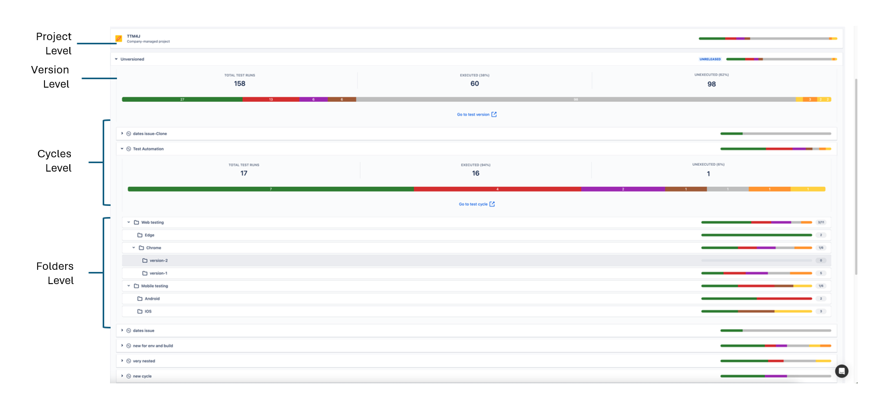Click the folder icon for IOS
The width and height of the screenshot is (892, 396).
(140, 311)
